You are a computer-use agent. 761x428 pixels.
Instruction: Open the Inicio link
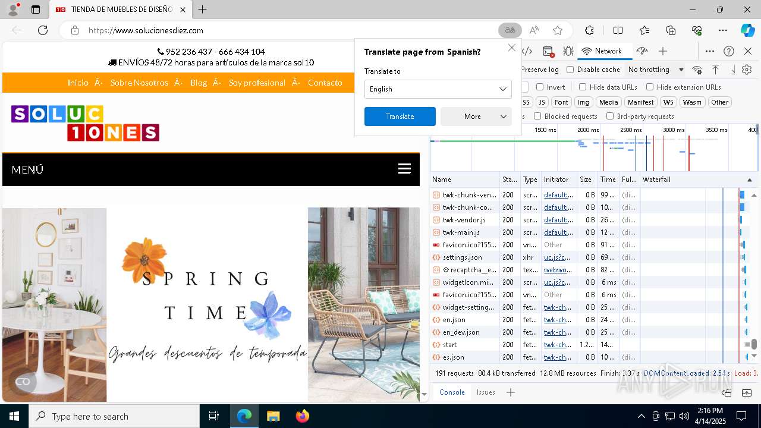coord(78,83)
